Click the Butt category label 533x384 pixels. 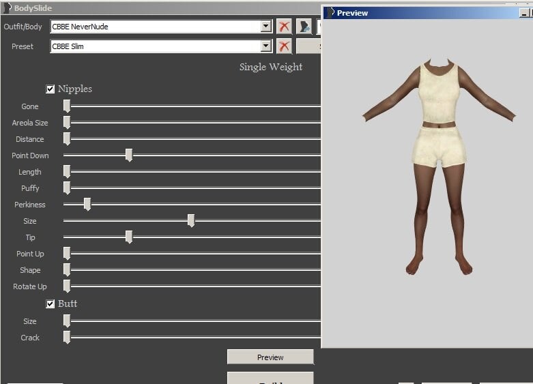click(68, 304)
